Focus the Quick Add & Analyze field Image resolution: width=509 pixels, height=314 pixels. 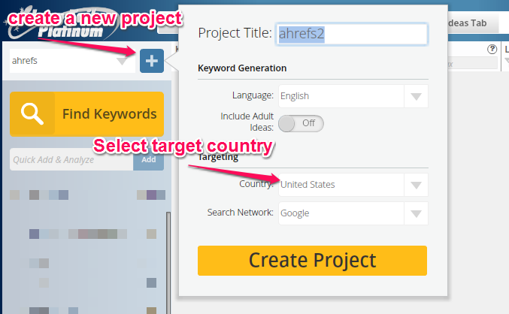[71, 159]
